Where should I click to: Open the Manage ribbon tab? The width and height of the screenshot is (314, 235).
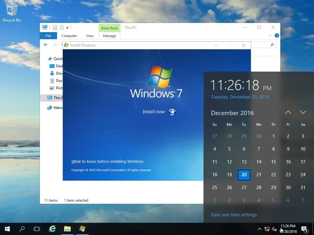click(x=109, y=36)
